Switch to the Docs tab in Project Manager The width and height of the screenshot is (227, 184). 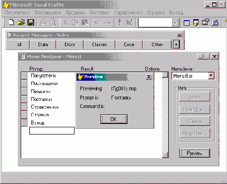click(70, 44)
